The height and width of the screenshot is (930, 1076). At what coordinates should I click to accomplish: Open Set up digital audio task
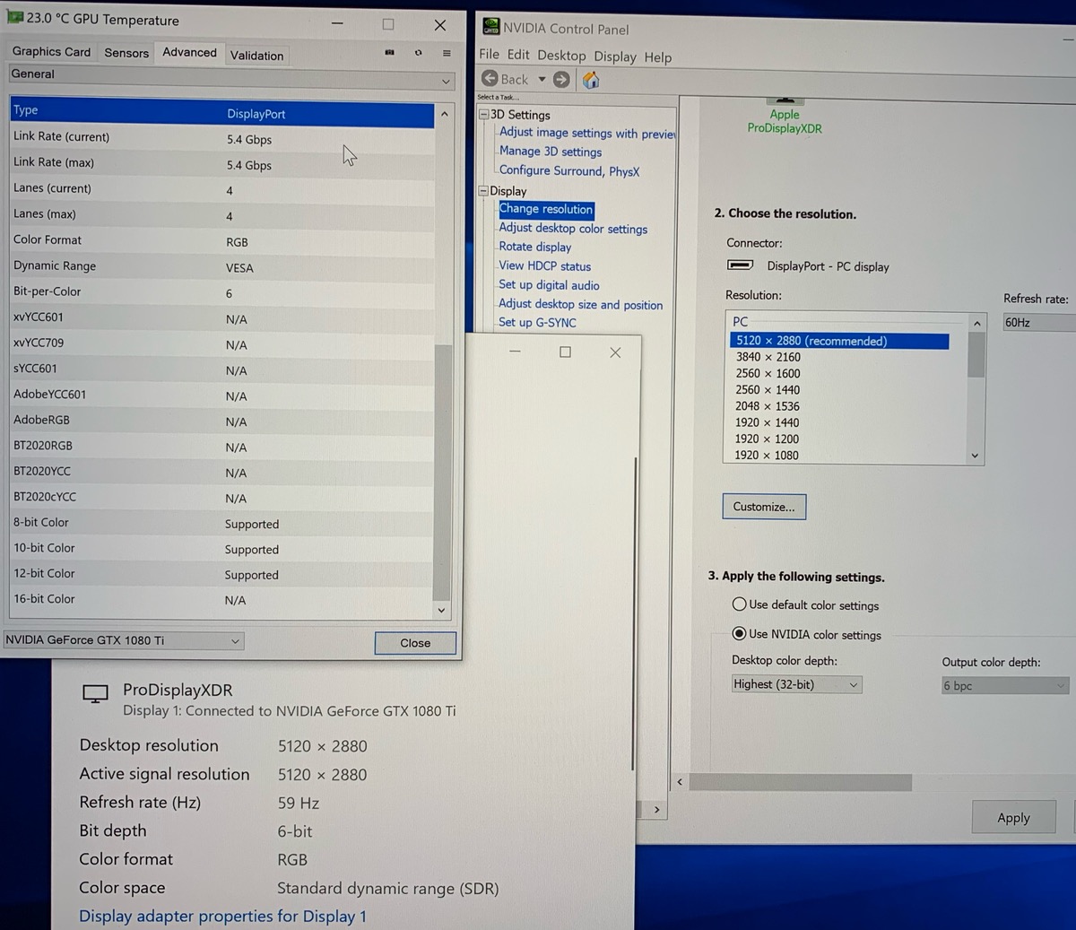pos(549,285)
